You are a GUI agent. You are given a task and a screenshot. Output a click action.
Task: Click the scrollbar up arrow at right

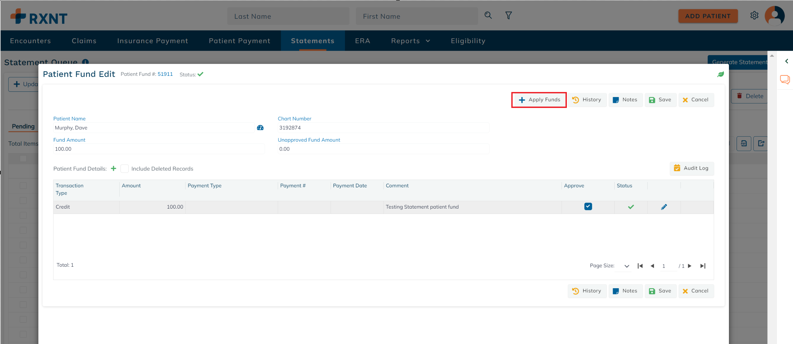[771, 56]
